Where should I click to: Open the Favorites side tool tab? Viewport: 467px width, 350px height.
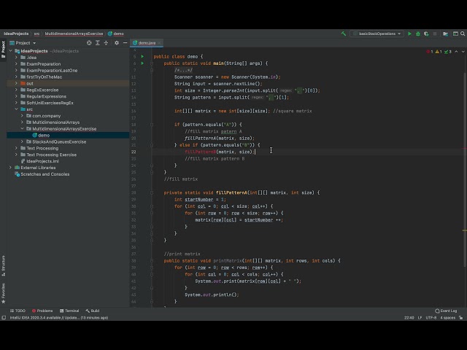3,293
